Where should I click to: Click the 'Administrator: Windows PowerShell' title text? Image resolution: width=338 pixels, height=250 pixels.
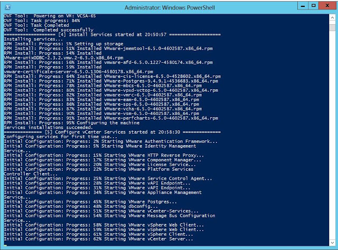tap(170, 7)
